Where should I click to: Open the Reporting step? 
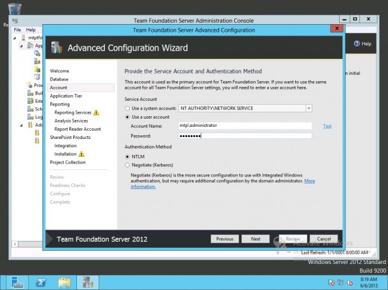coord(60,104)
